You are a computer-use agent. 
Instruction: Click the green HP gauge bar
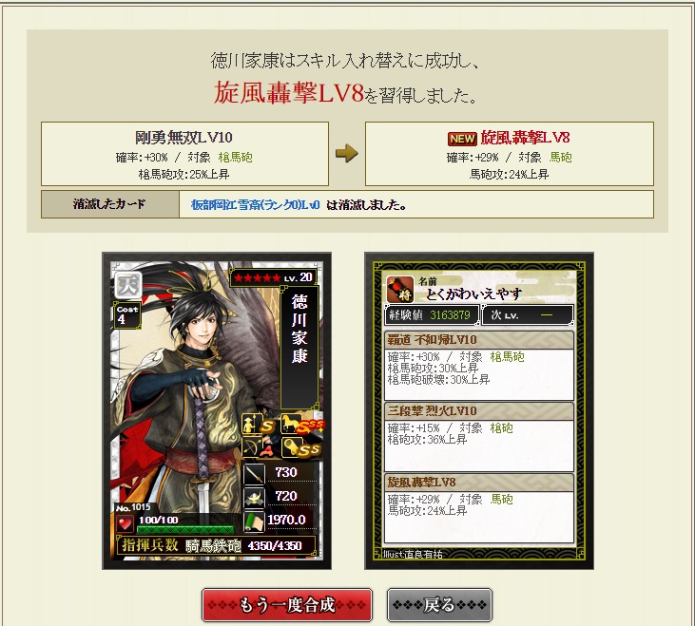pyautogui.click(x=185, y=529)
